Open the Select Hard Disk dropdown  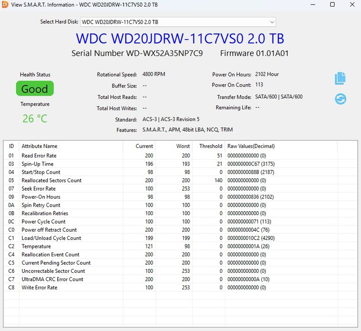click(x=178, y=22)
